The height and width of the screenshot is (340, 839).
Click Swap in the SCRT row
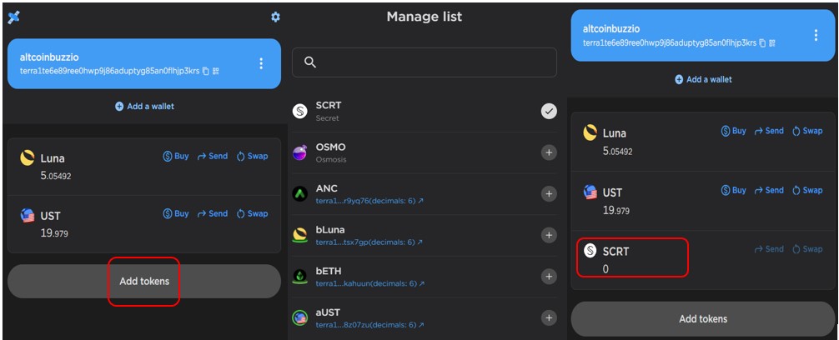807,249
